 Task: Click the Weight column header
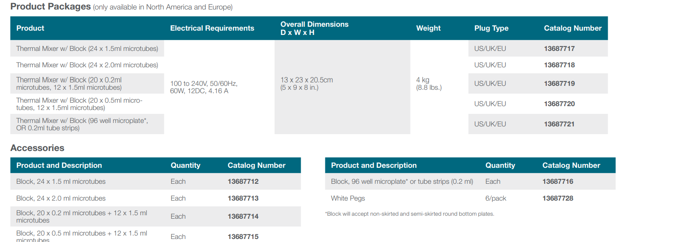click(428, 28)
